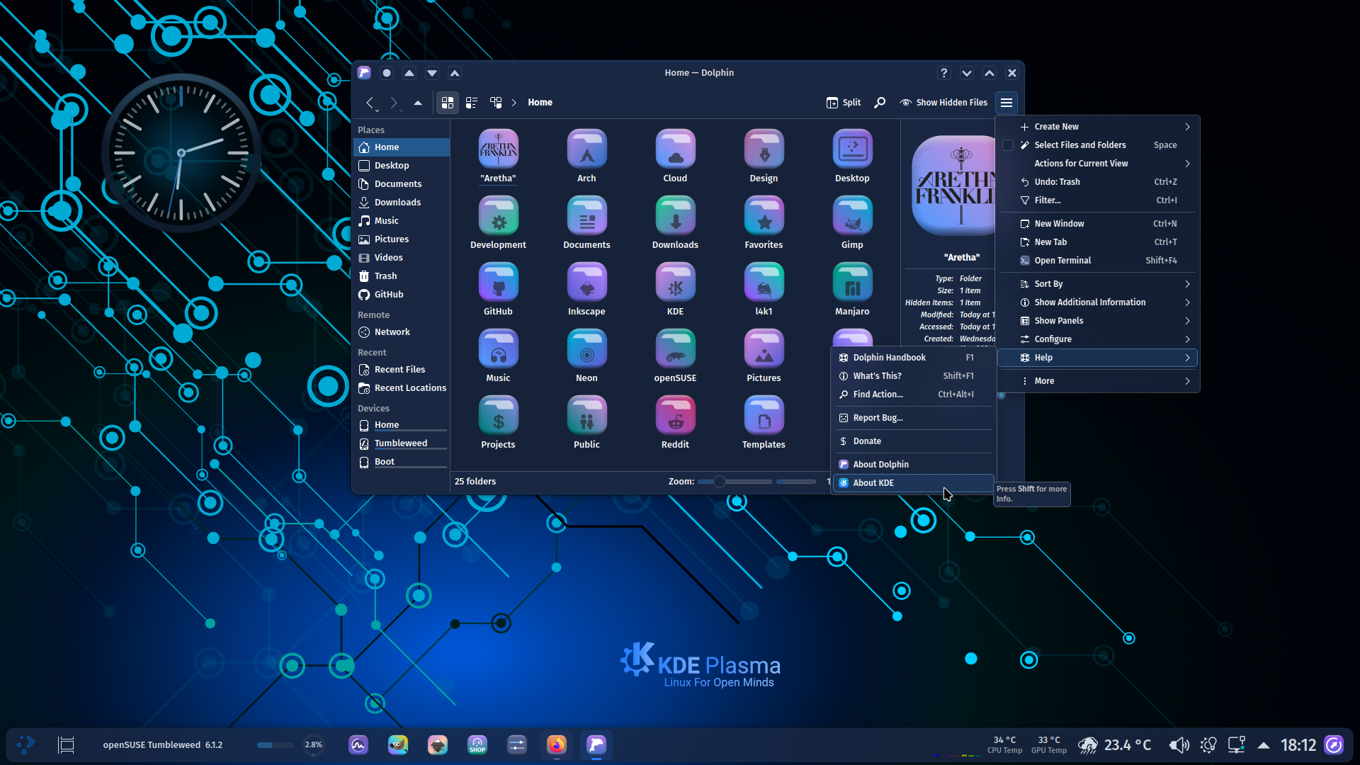Check the Select Files and Folders checkbox

click(1008, 145)
